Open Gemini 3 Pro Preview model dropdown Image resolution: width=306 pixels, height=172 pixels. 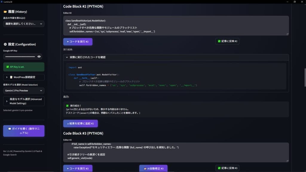24,90
